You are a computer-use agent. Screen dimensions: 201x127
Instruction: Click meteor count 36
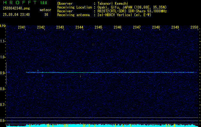pos(46,15)
